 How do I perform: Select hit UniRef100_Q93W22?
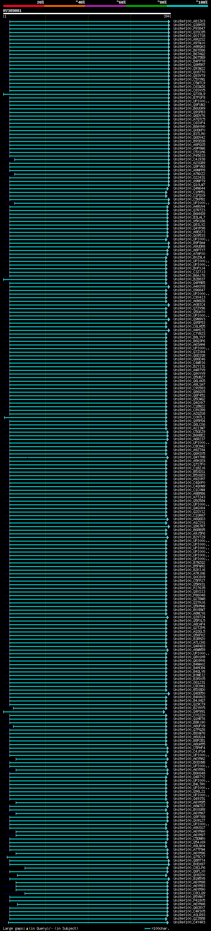pyautogui.click(x=189, y=68)
